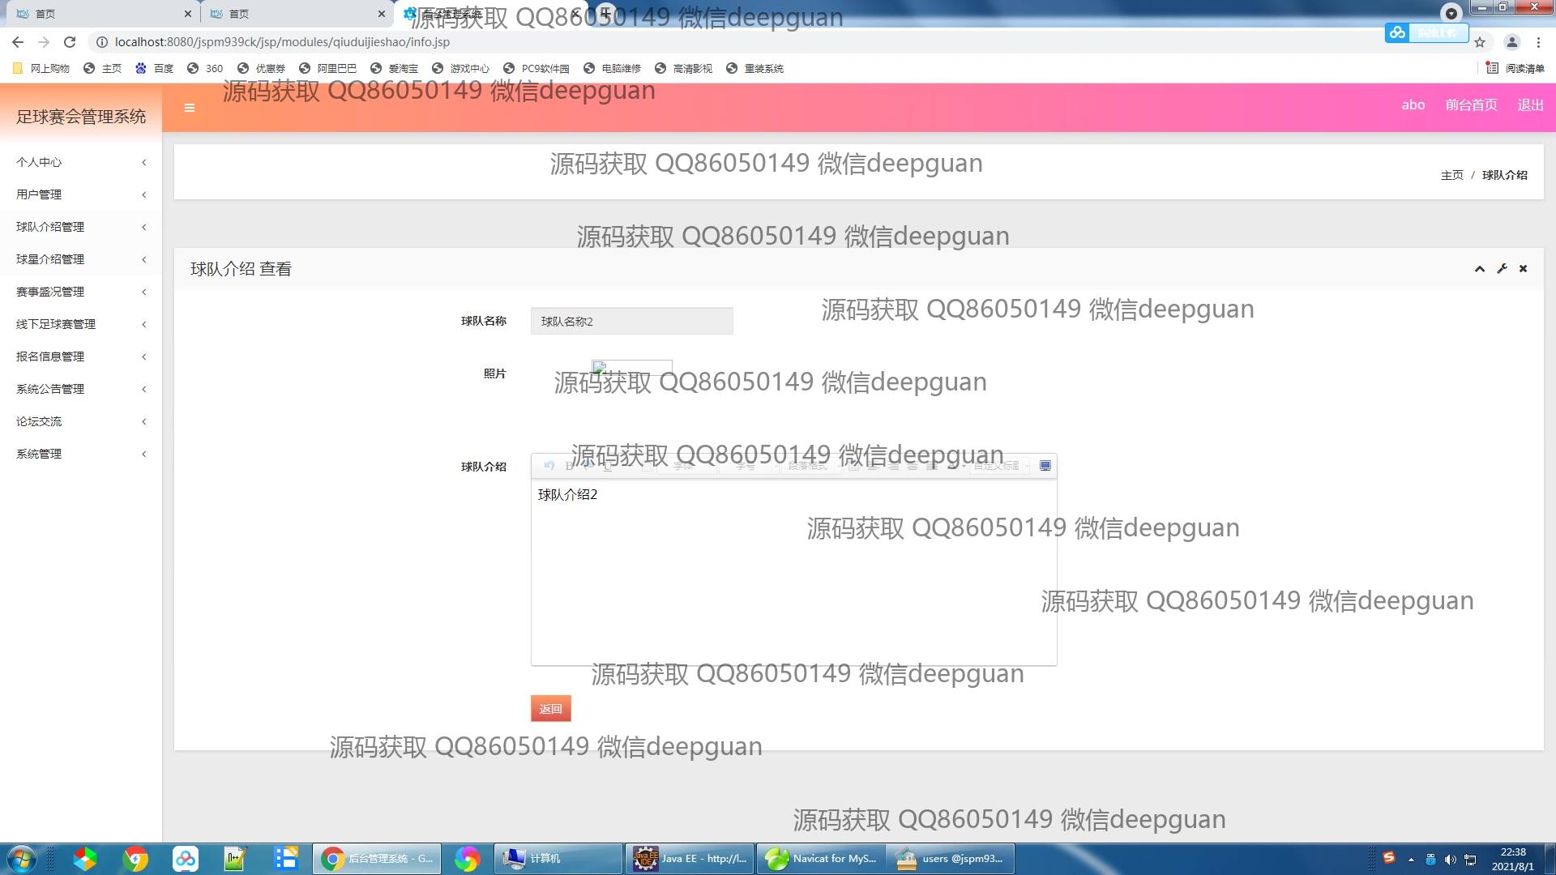Reload the page using browser refresh icon

[x=70, y=42]
